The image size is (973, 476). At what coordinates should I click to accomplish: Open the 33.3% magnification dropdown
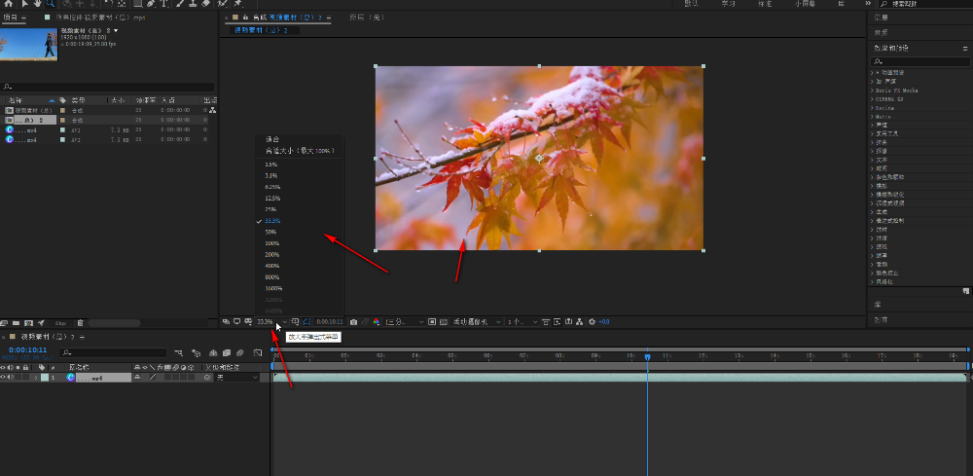click(269, 322)
